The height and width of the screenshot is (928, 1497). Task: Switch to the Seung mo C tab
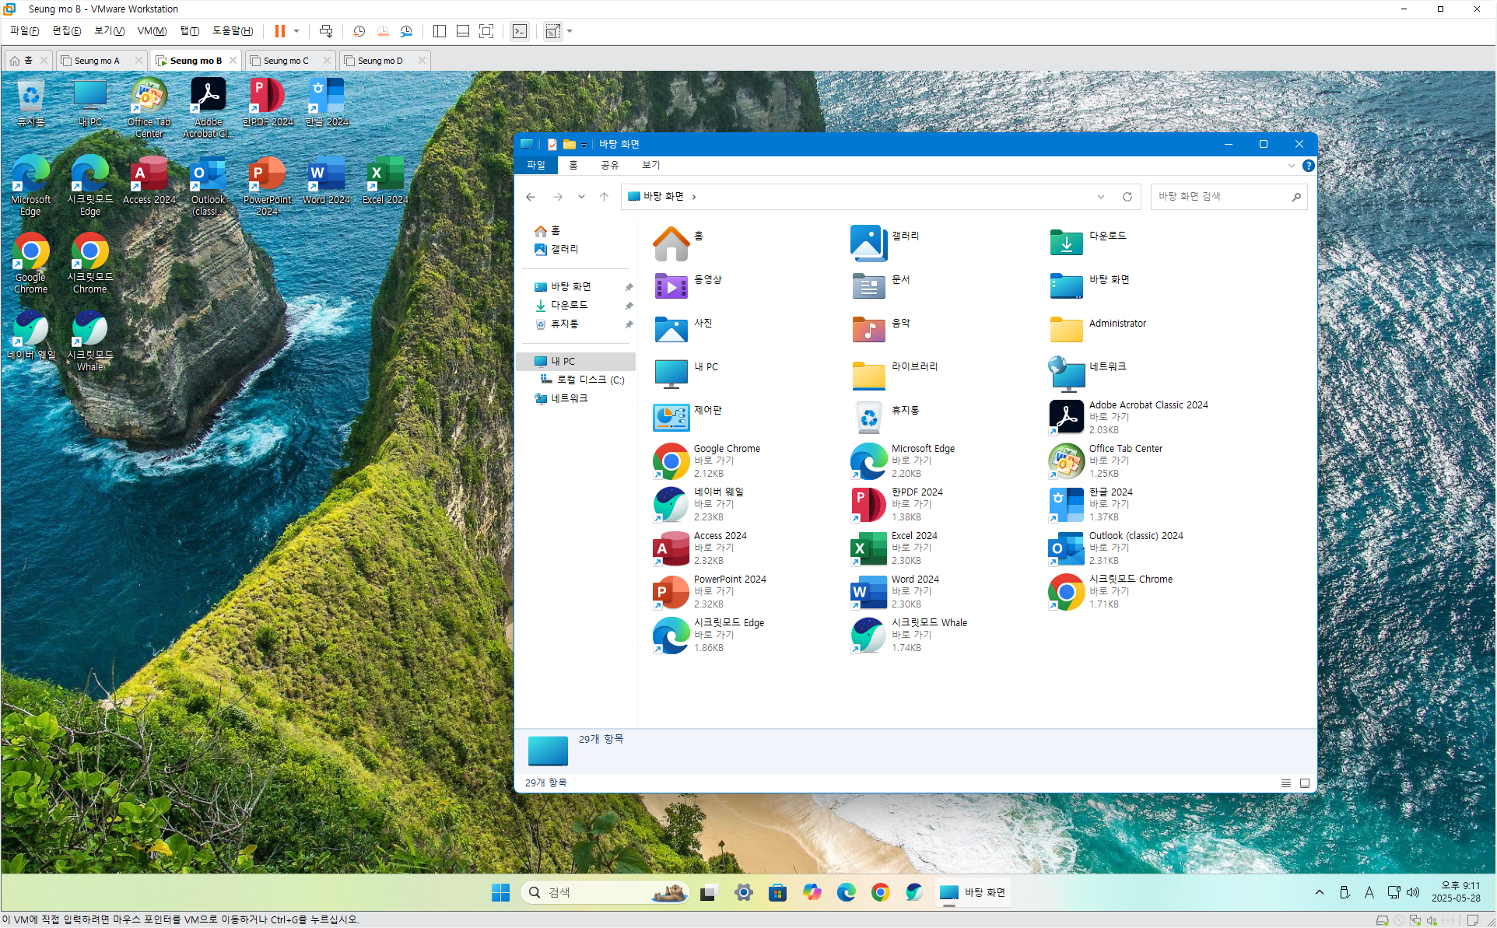coord(286,61)
